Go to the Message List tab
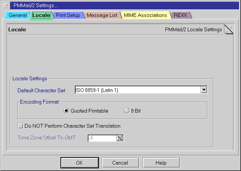The width and height of the screenshot is (241, 171). pyautogui.click(x=102, y=15)
